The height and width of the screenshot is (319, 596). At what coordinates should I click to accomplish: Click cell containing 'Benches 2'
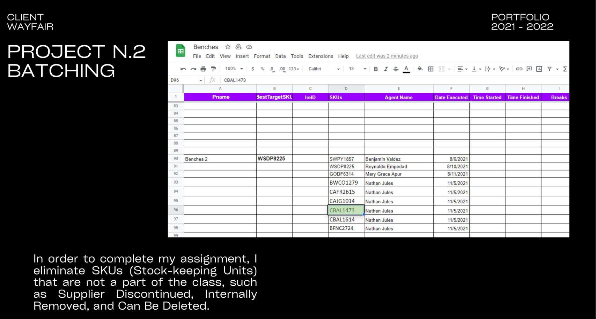tap(220, 159)
